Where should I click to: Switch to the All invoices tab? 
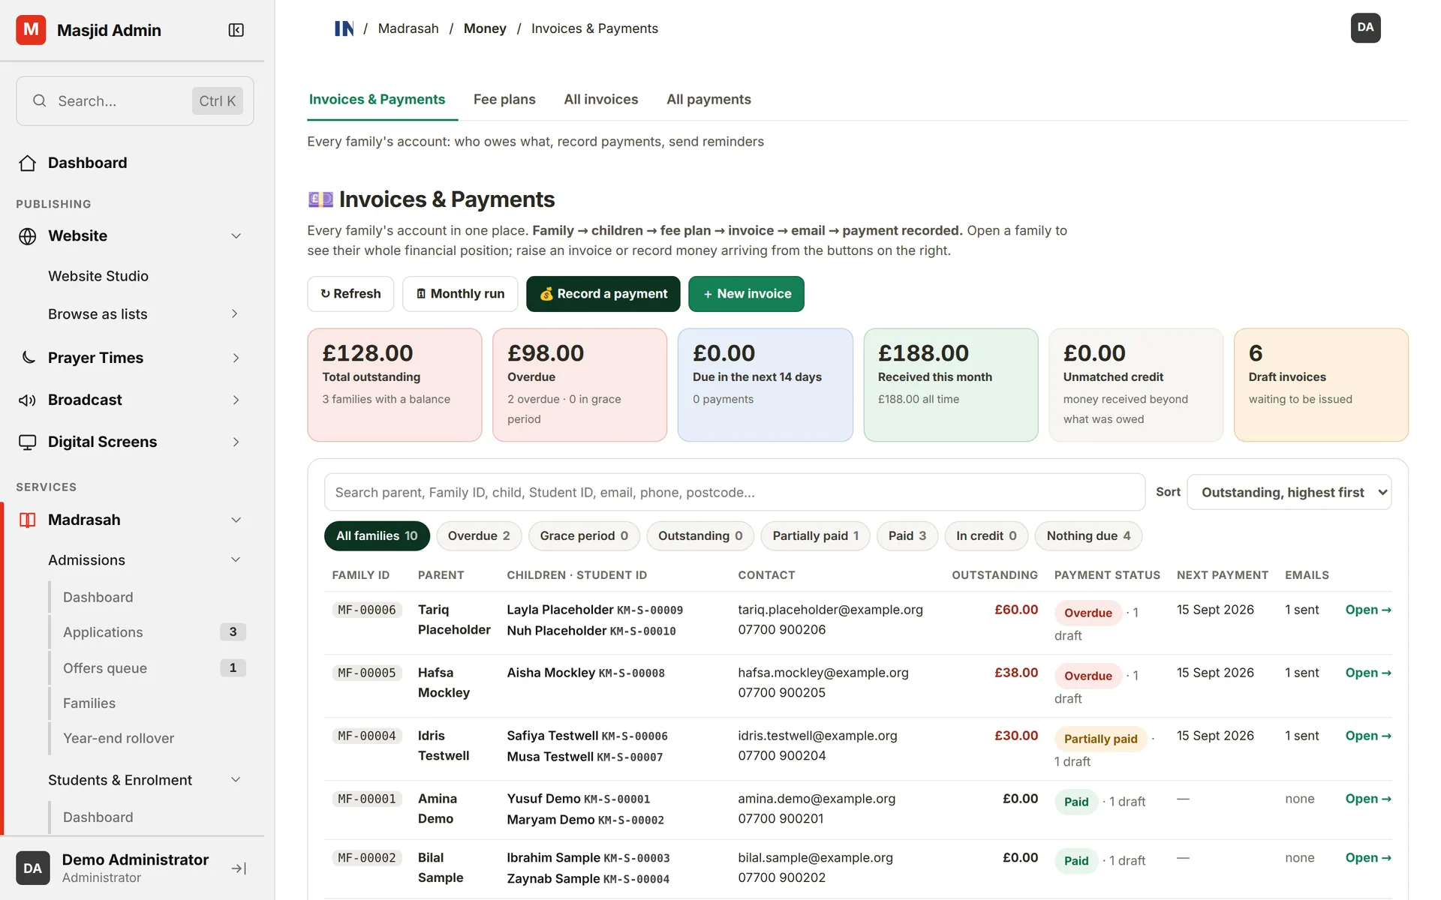click(601, 99)
